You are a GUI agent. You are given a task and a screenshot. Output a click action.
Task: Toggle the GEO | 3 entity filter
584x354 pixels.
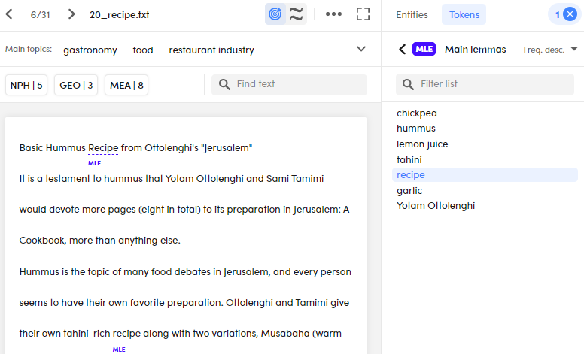[x=76, y=85]
